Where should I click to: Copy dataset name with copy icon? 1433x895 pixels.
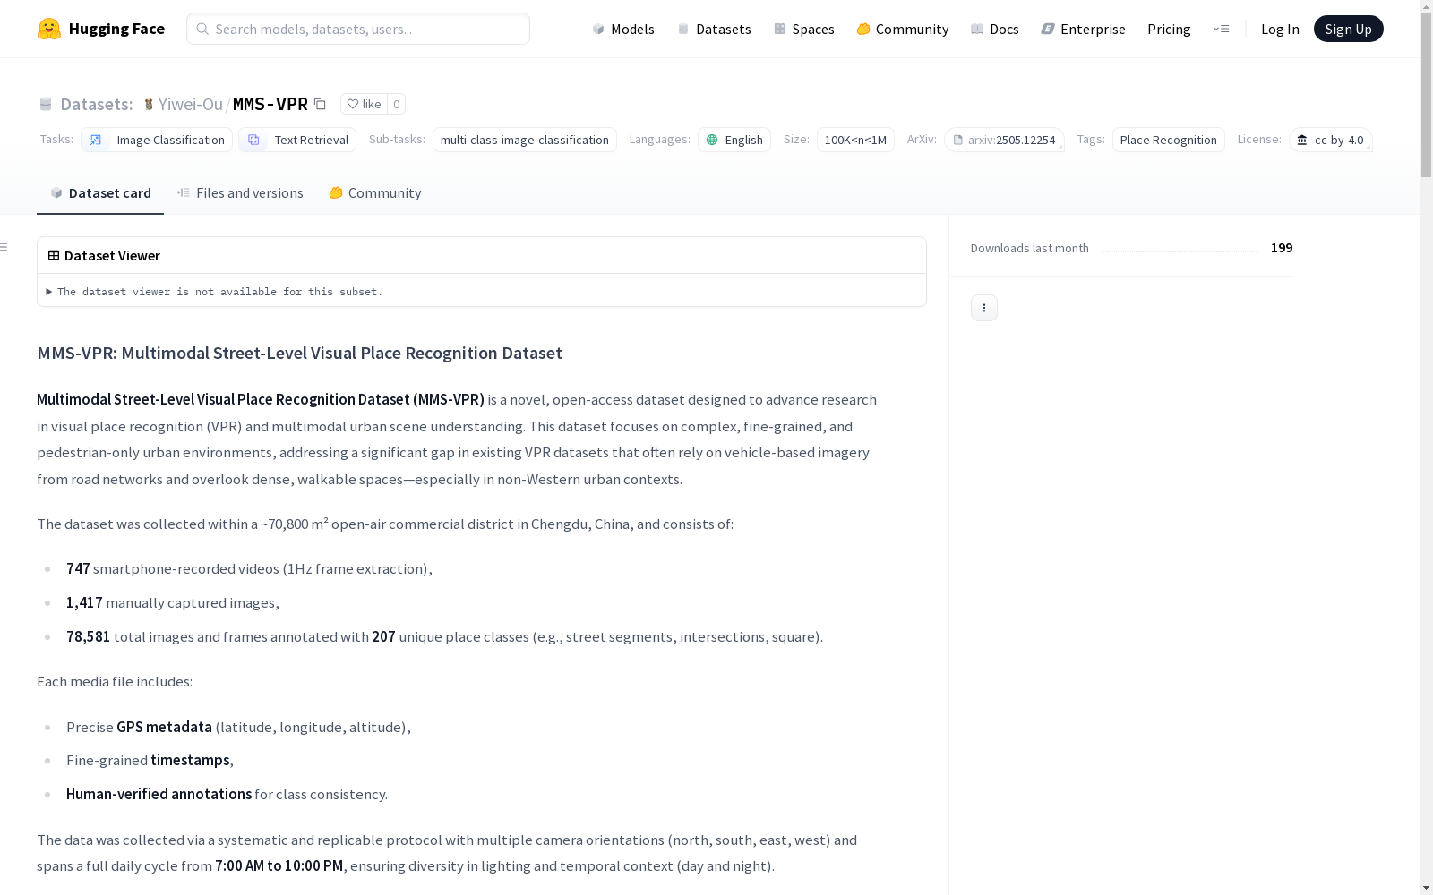click(320, 104)
